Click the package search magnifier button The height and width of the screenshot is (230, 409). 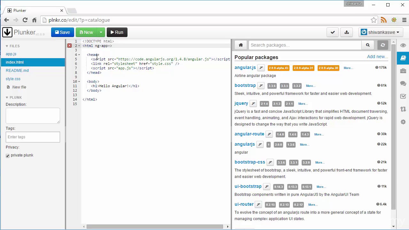(x=368, y=45)
